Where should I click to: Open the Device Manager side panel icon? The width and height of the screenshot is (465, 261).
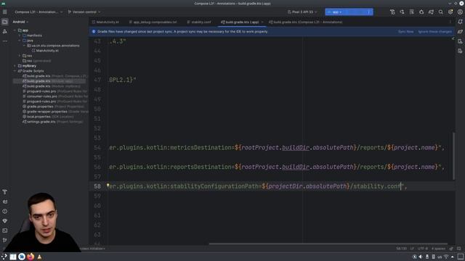pyautogui.click(x=460, y=41)
